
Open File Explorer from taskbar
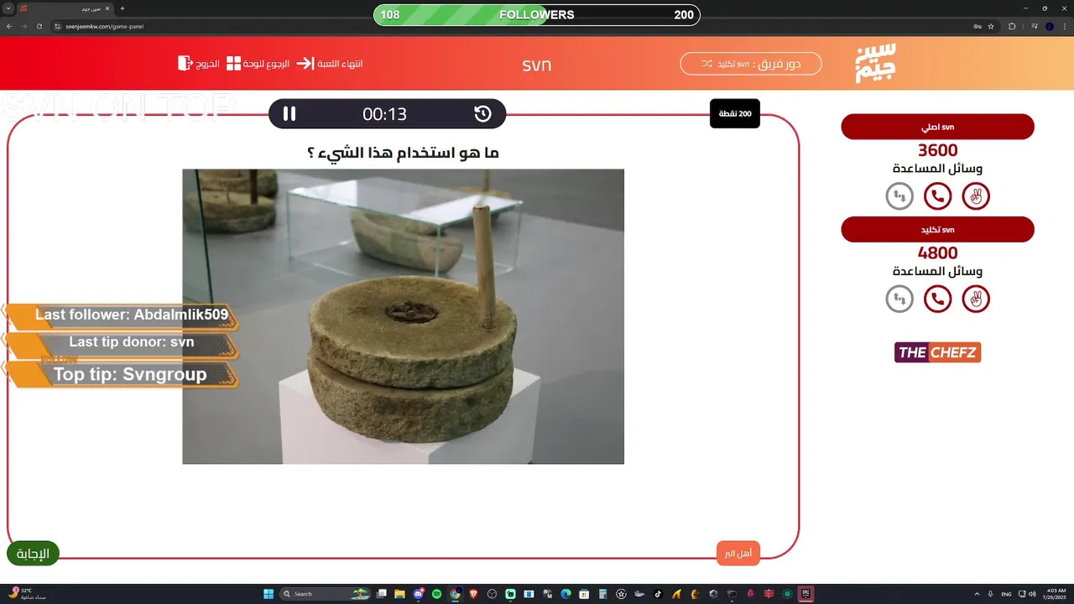pyautogui.click(x=400, y=594)
